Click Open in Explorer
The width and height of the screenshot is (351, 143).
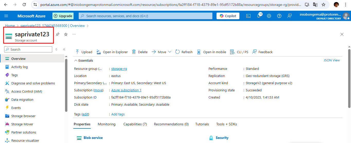coord(112,52)
